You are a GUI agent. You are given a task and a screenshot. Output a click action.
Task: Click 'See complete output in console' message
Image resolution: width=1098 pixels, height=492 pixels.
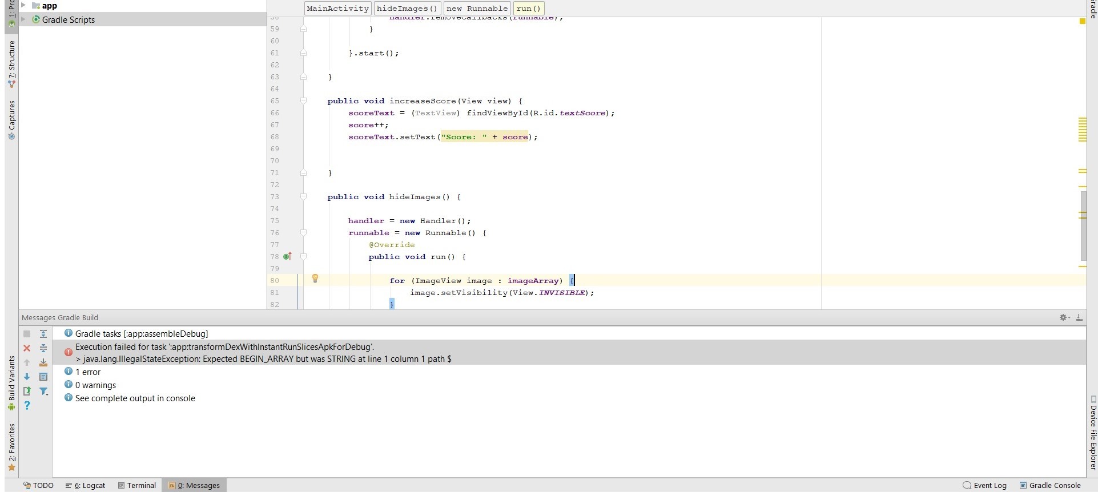pos(135,398)
